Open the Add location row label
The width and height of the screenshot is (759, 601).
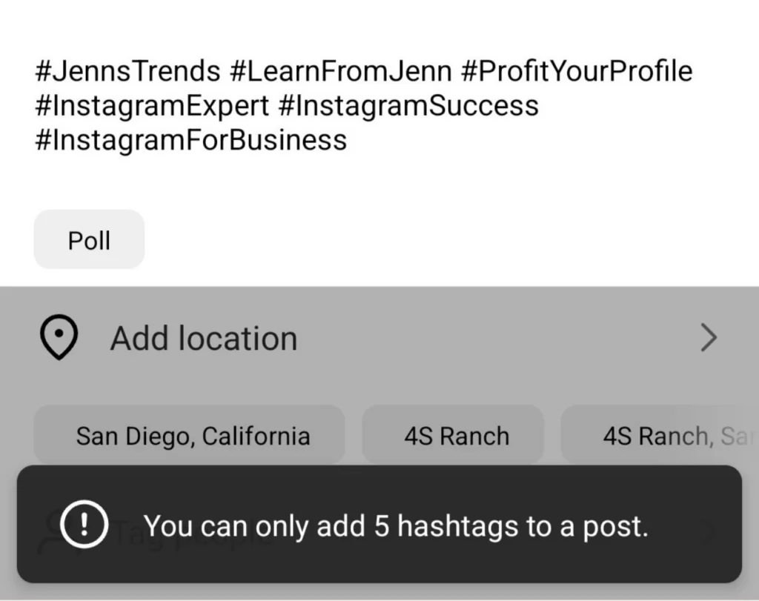204,339
